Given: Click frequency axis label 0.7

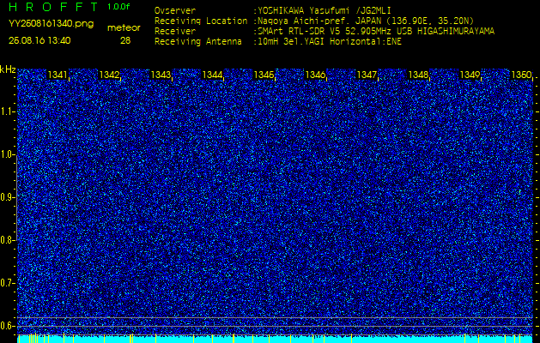Looking at the screenshot, I should coord(7,283).
